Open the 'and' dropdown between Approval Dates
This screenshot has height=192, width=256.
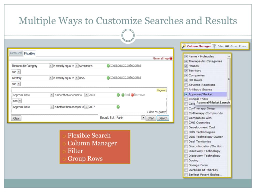20,101
